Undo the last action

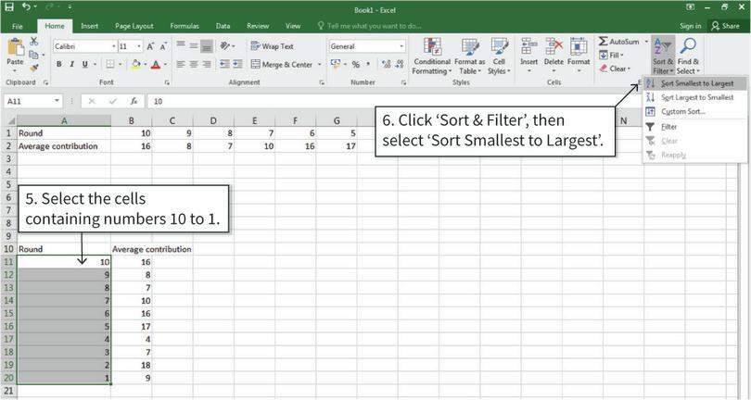[x=26, y=6]
